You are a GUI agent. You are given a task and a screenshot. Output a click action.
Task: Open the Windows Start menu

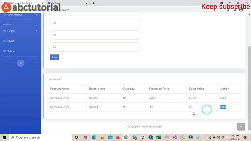point(4,137)
